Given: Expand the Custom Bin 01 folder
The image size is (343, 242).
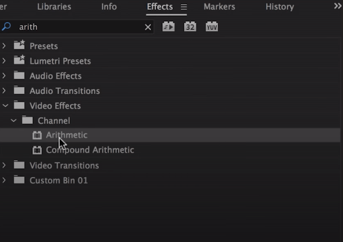Looking at the screenshot, I should (4, 180).
